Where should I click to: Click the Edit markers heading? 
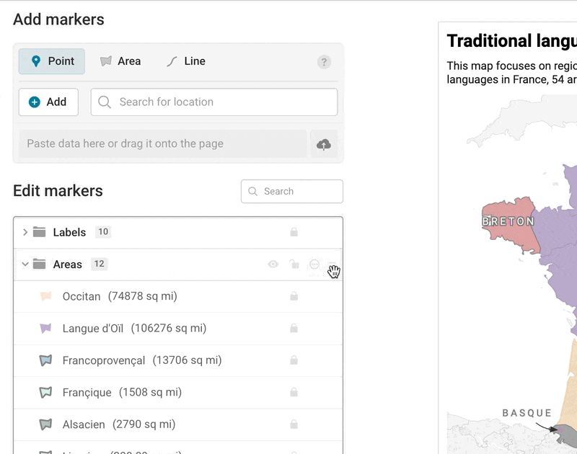(58, 191)
